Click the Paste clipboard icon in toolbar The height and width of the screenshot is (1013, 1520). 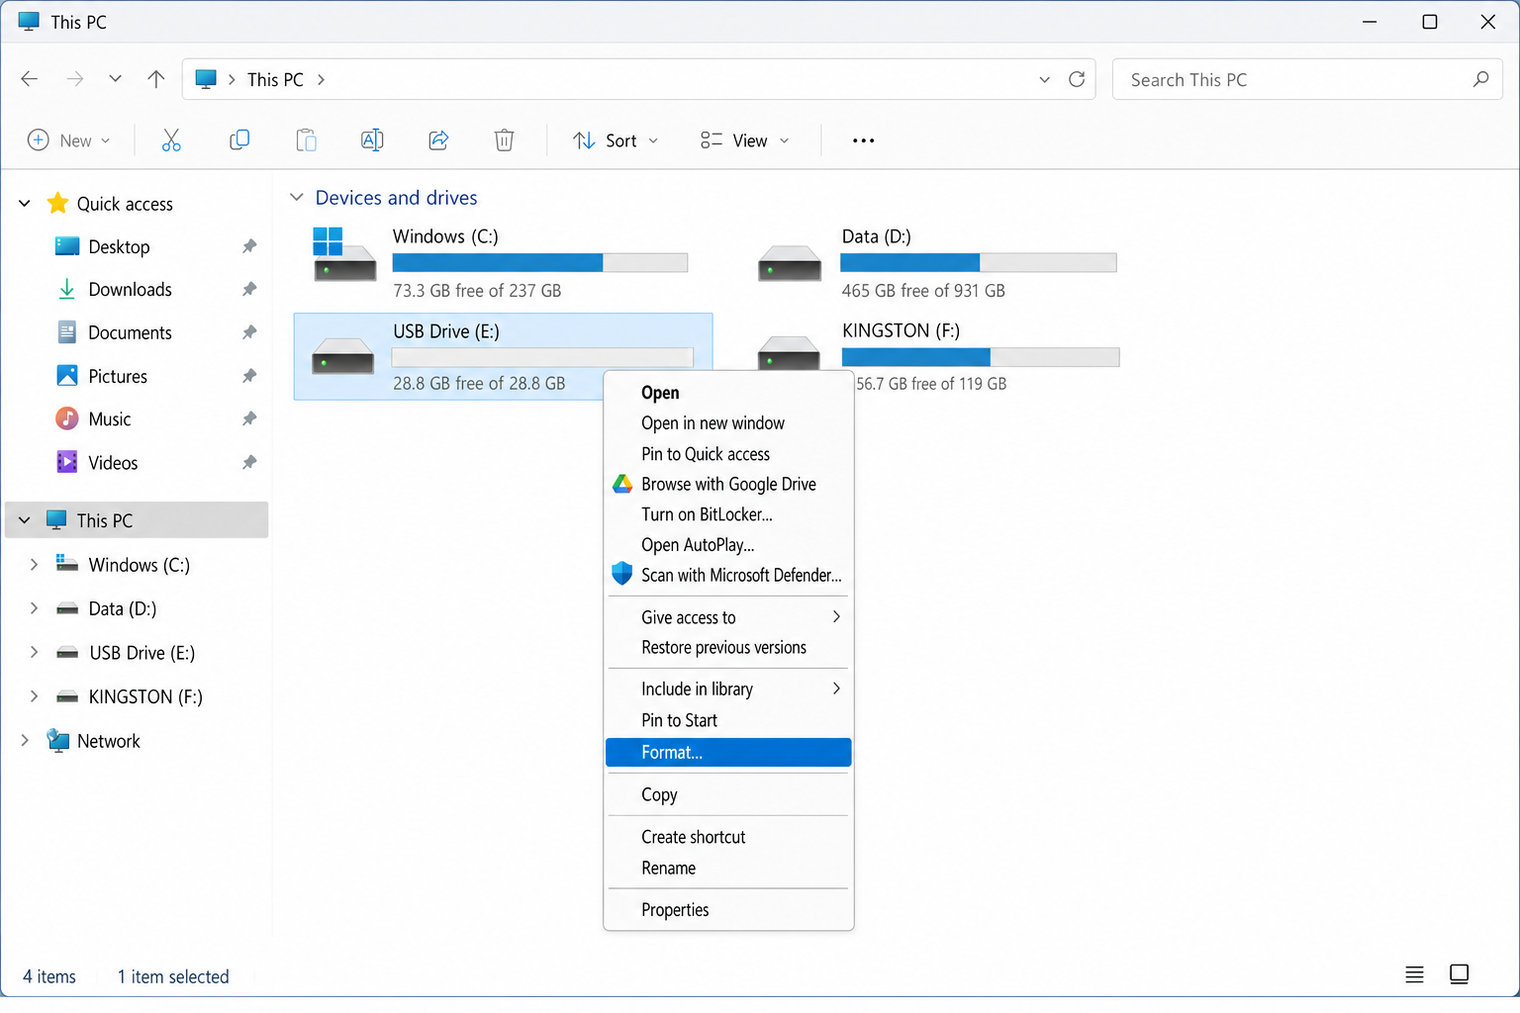coord(307,140)
